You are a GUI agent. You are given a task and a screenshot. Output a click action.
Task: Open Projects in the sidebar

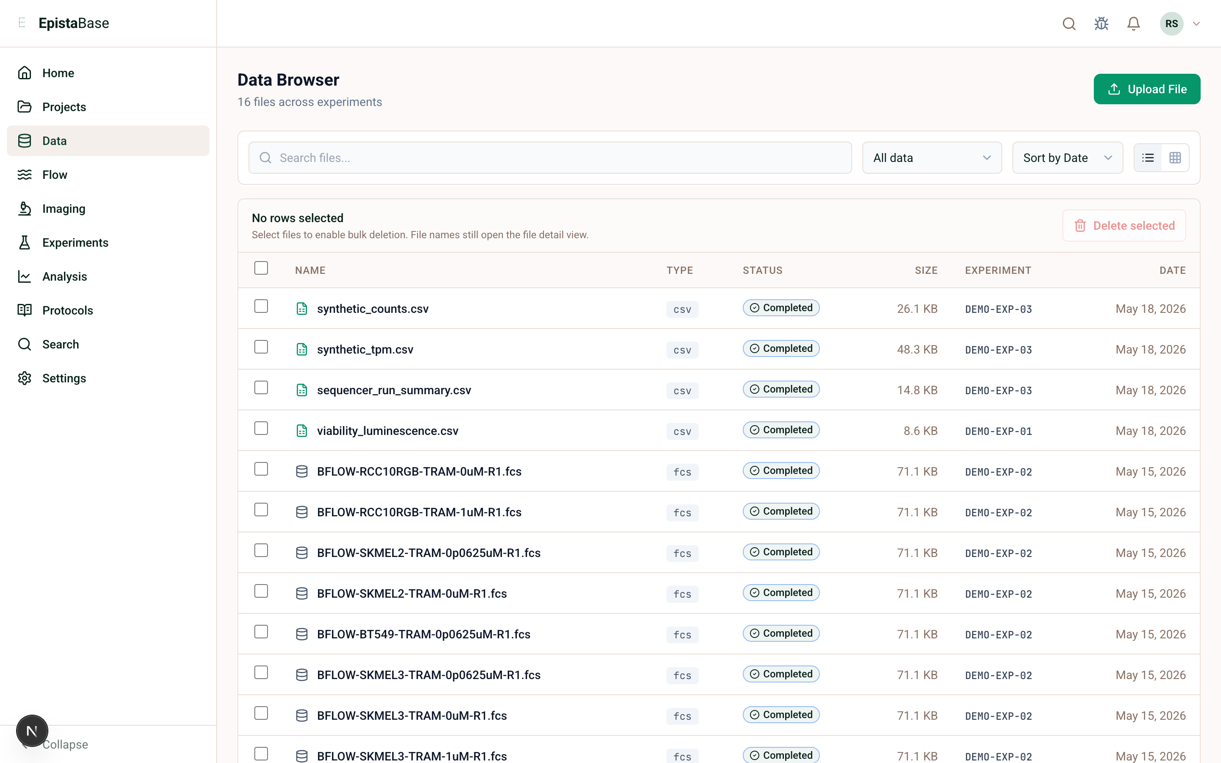click(x=108, y=107)
